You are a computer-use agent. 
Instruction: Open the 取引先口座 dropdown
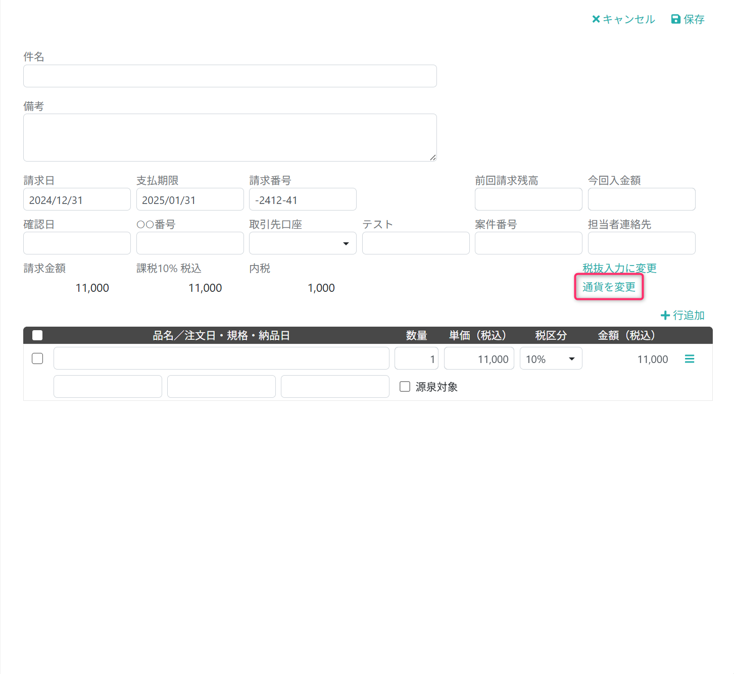pyautogui.click(x=303, y=243)
